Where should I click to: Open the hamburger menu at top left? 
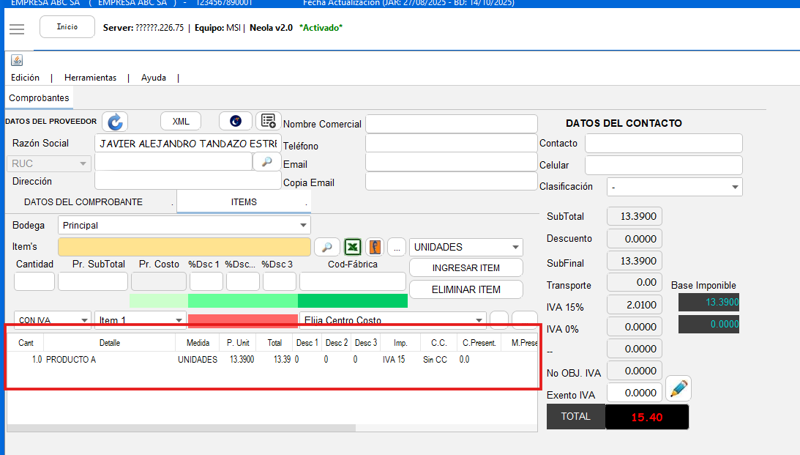17,29
